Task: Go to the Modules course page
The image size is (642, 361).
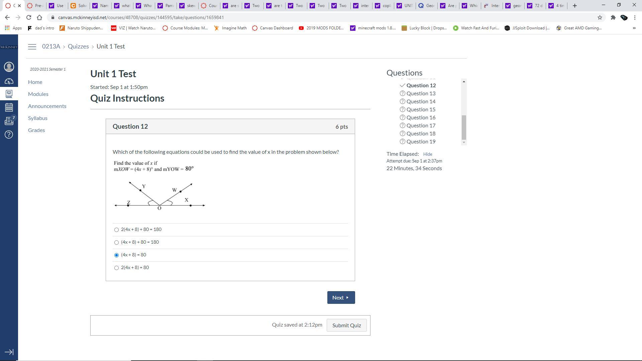Action: [38, 94]
